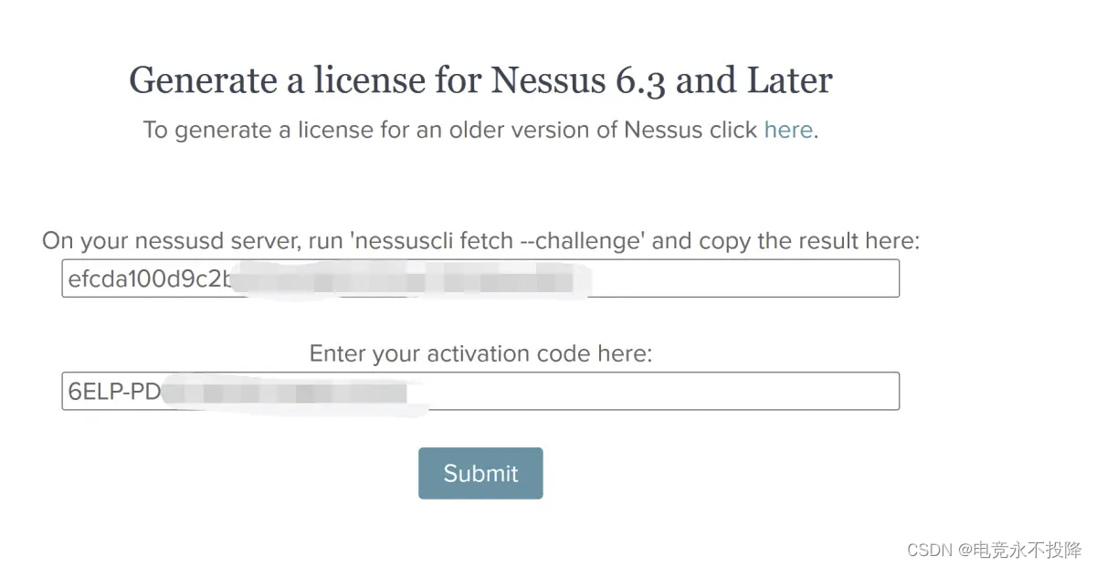Click the nessuscli fetch challenge instruction text
The image size is (1096, 567).
pos(482,240)
